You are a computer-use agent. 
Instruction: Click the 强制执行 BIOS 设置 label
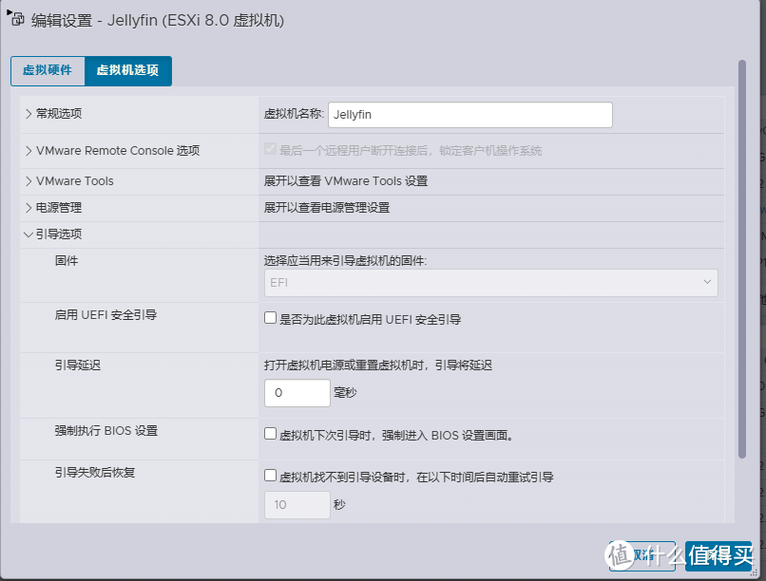pyautogui.click(x=106, y=431)
